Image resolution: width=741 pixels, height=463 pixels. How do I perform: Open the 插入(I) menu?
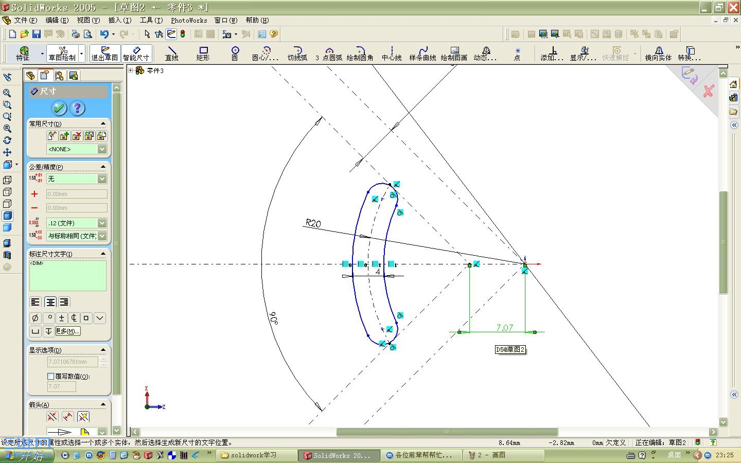point(120,20)
